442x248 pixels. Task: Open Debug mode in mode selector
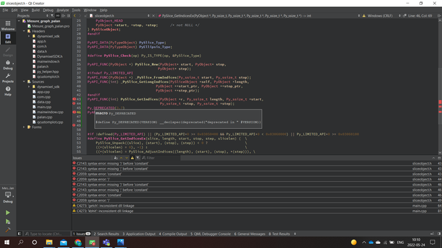8,65
